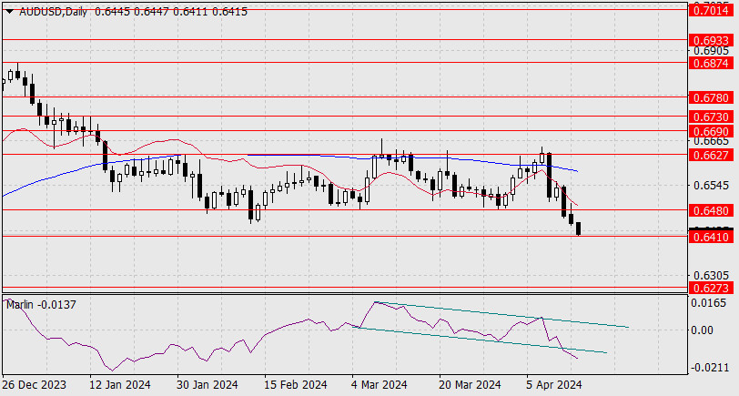The height and width of the screenshot is (396, 739).
Task: Click the triangle arrow beside AUDUSD title
Action: click(9, 10)
